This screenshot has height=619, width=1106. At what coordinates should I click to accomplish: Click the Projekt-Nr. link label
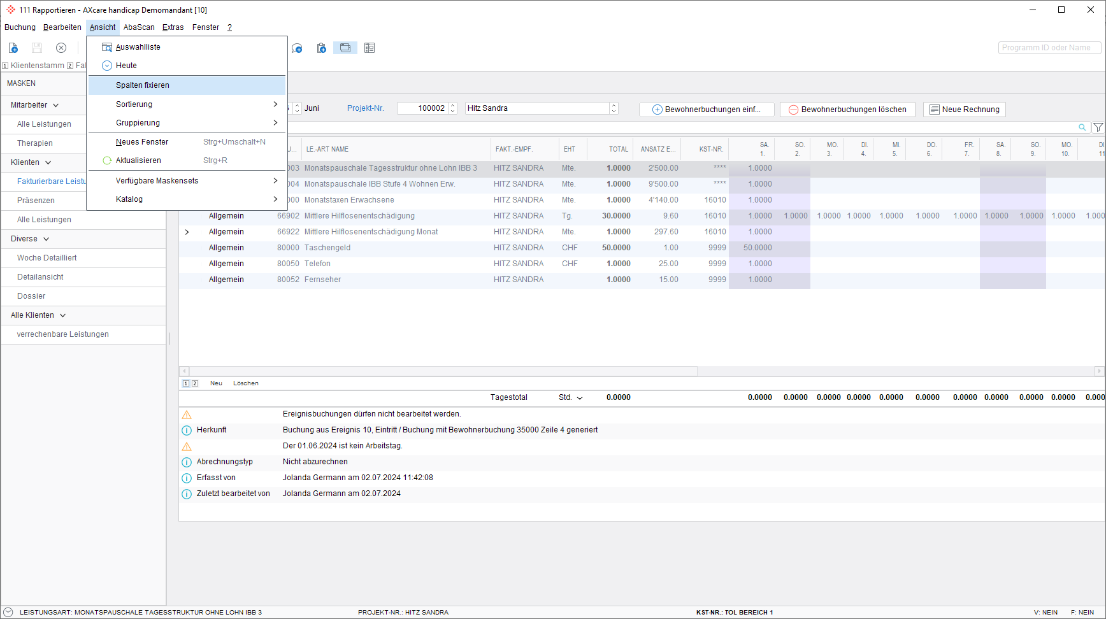pos(365,108)
